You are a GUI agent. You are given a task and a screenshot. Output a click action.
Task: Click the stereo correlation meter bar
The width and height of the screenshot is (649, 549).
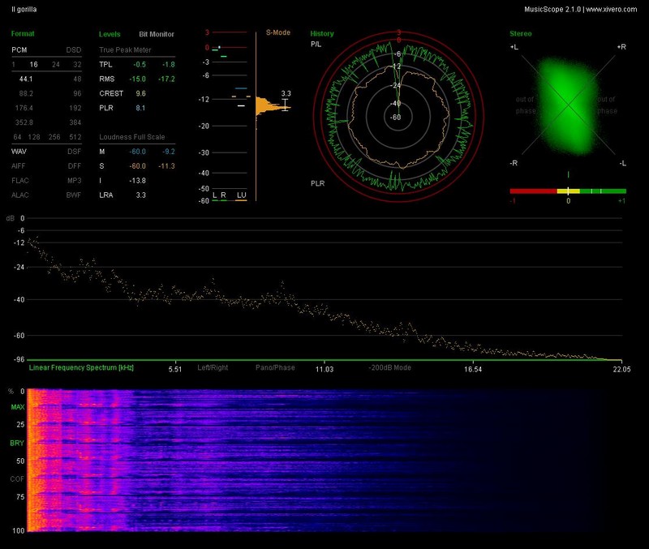(568, 191)
